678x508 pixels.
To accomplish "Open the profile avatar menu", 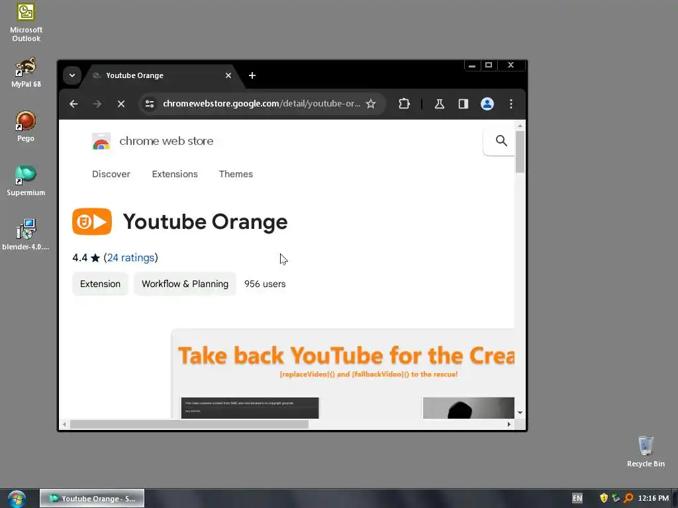I will click(x=487, y=104).
